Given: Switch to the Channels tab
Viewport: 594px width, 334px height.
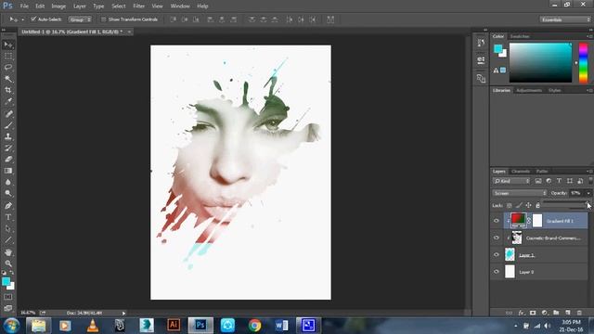Looking at the screenshot, I should coord(521,171).
